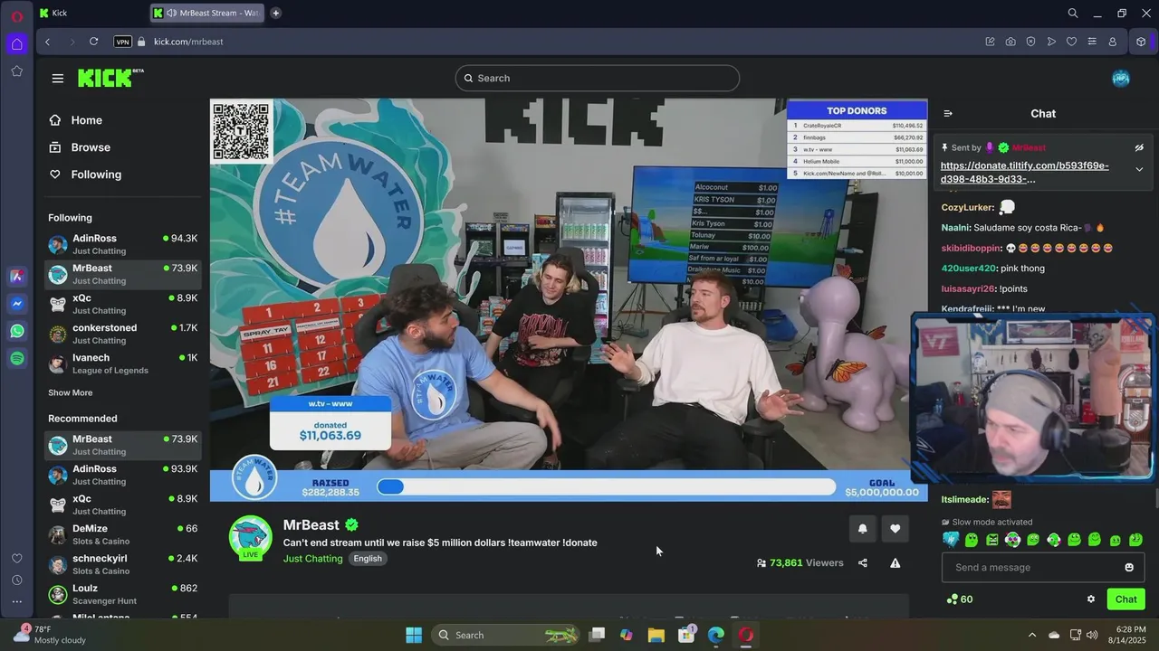Click the stream video player

[569, 299]
